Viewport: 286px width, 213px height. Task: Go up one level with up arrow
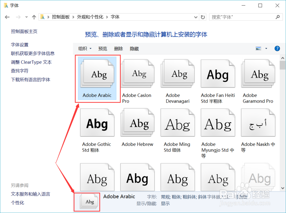click(34, 17)
